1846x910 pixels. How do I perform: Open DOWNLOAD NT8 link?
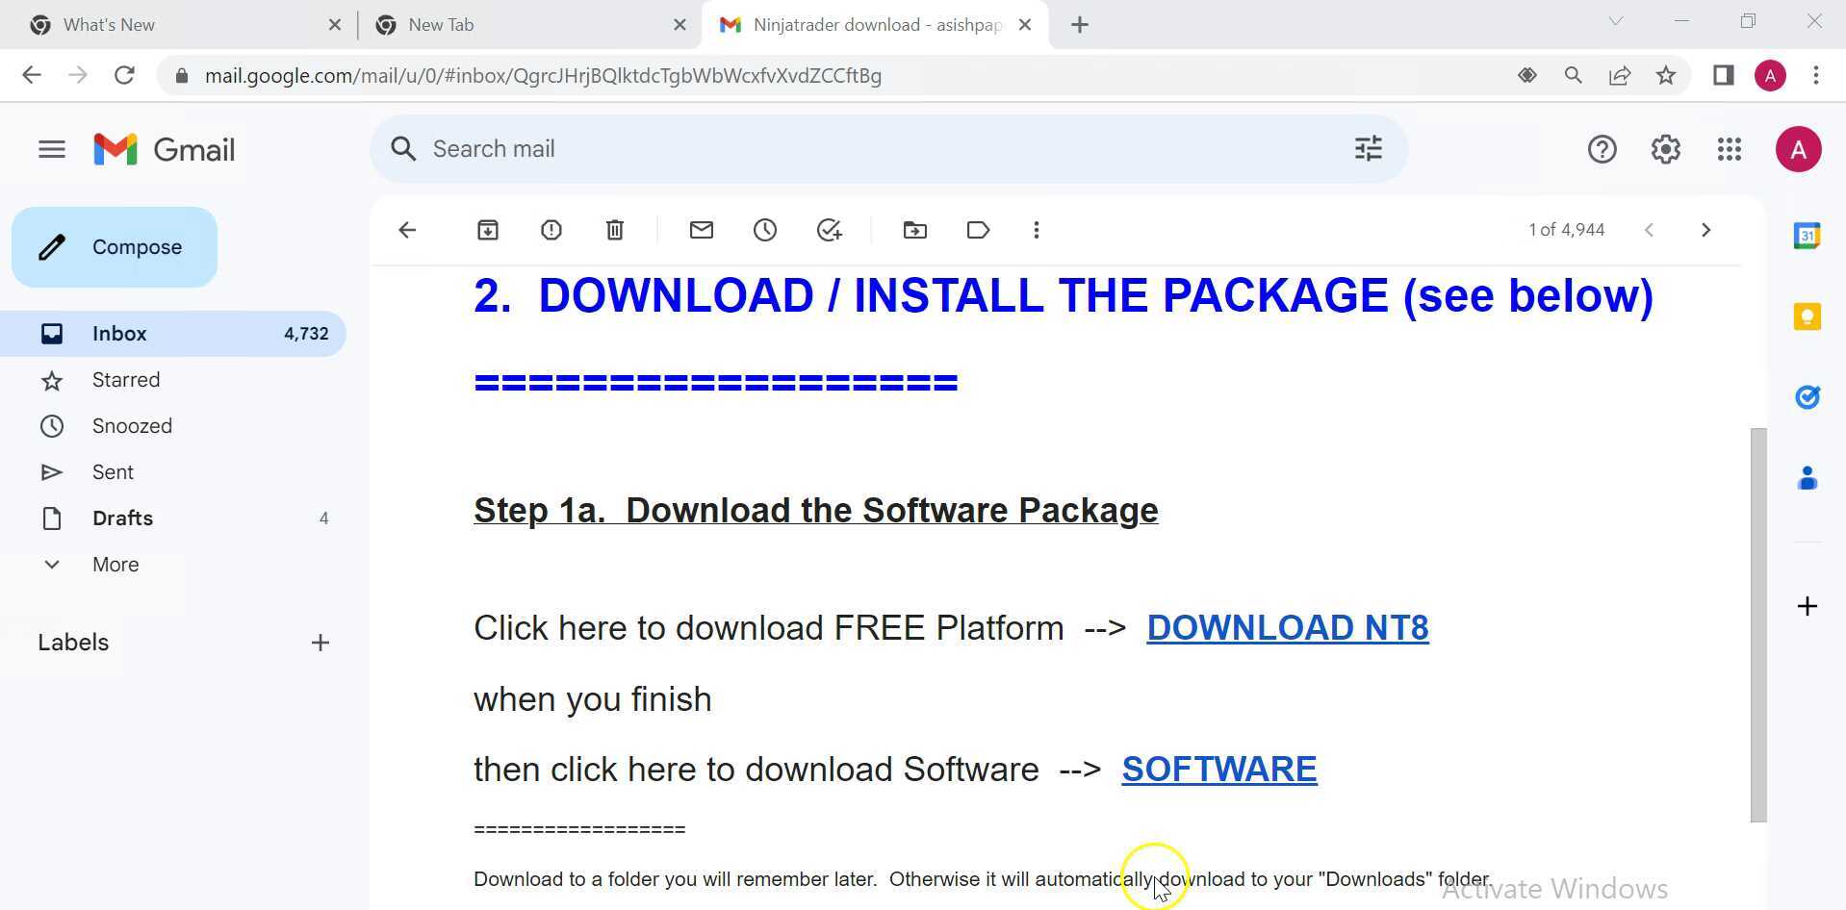click(1287, 627)
